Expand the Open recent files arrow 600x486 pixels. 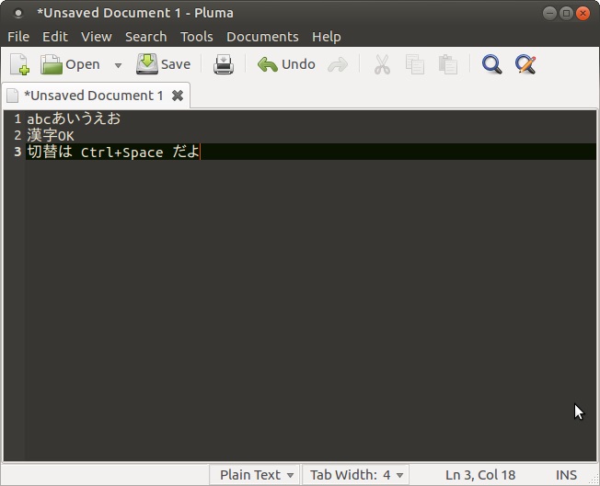[118, 65]
